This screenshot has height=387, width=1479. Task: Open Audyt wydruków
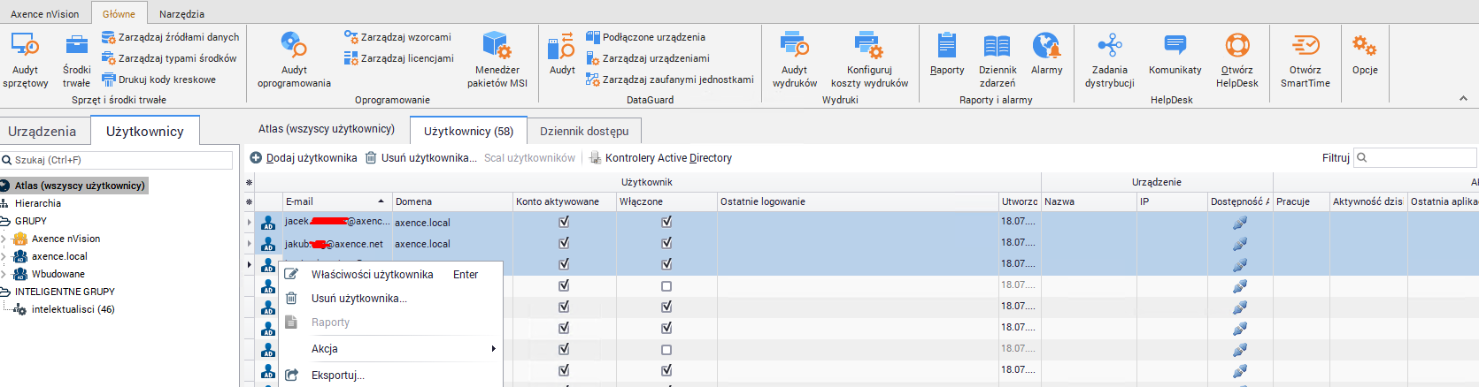point(795,60)
